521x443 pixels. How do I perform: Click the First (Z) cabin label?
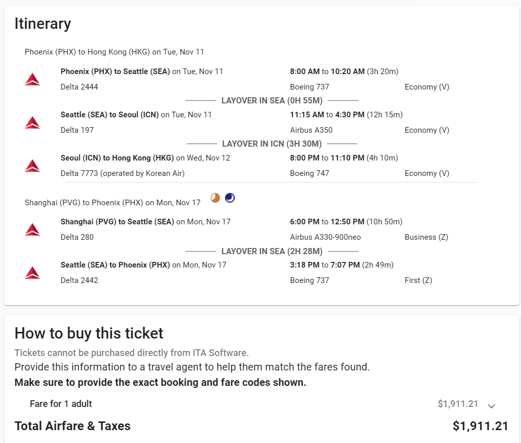tap(418, 280)
